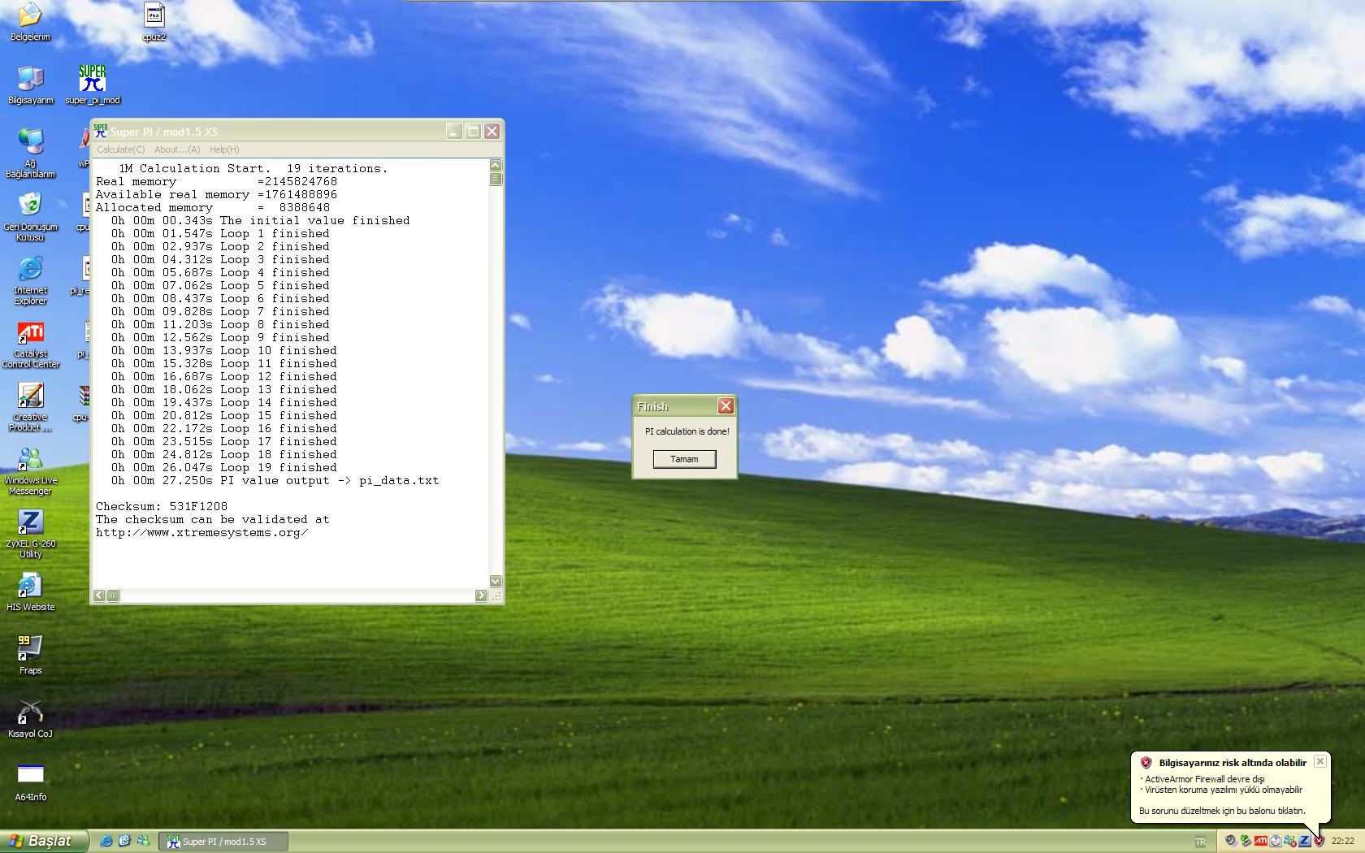Click the ATI tray icon
Image resolution: width=1365 pixels, height=853 pixels.
(1260, 841)
